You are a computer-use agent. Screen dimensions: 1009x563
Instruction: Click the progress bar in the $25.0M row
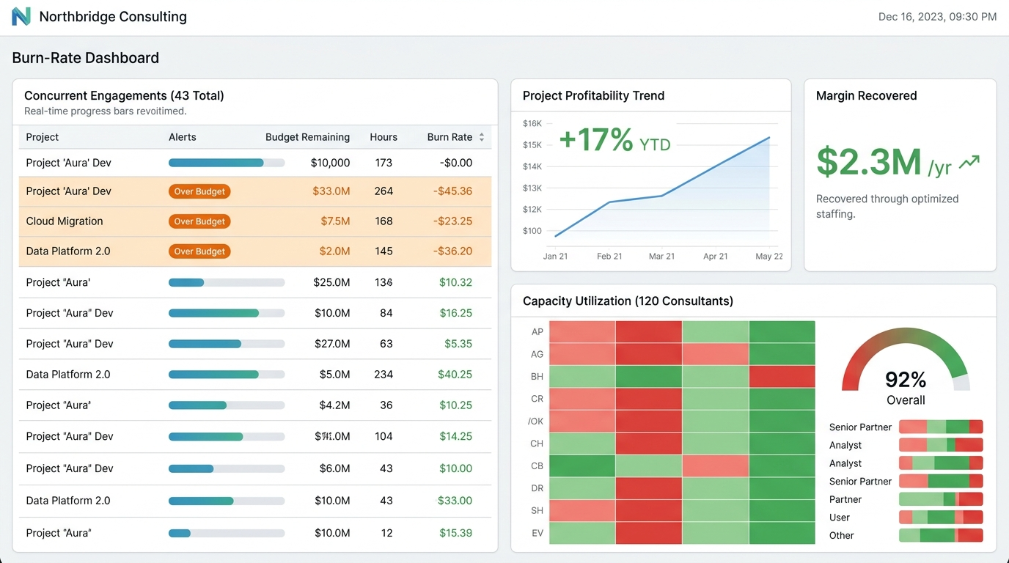click(x=227, y=282)
